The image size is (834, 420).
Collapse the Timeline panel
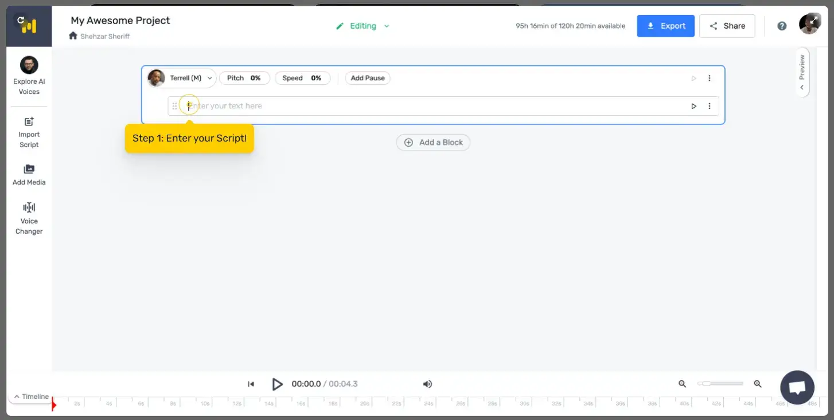click(31, 396)
